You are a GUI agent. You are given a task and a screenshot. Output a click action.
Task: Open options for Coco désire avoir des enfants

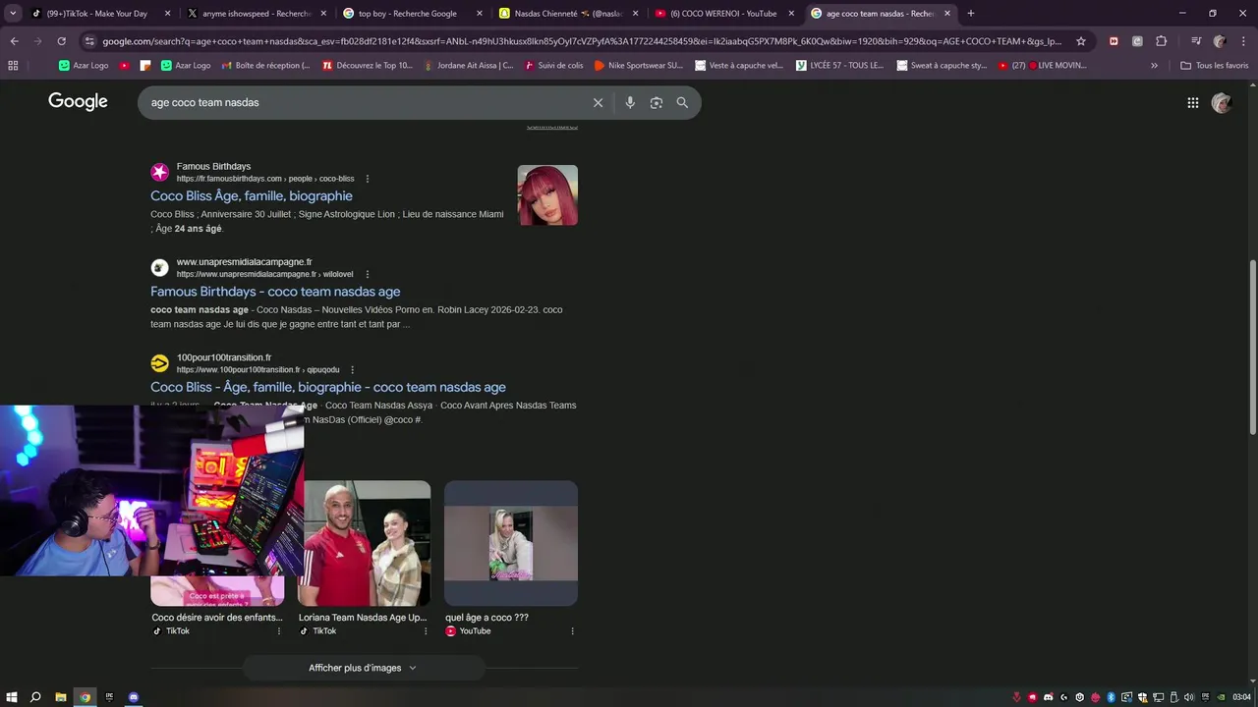[x=279, y=631]
